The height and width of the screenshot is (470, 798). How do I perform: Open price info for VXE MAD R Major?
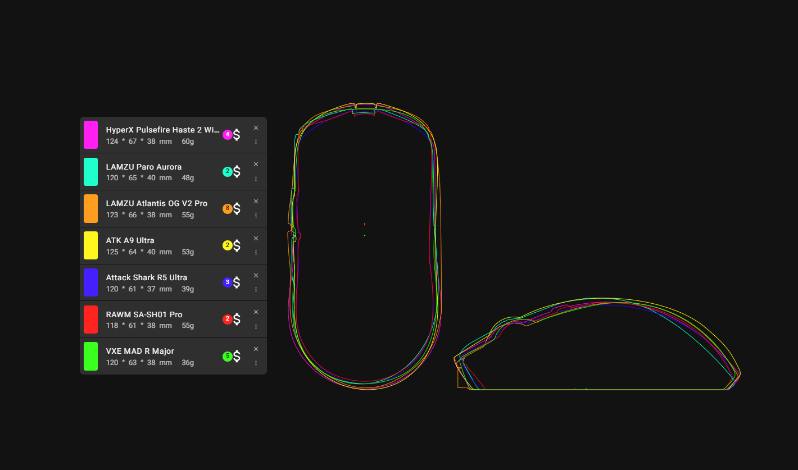point(237,356)
